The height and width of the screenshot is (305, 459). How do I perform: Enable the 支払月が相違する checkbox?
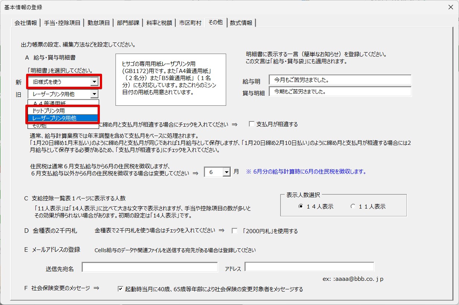click(x=252, y=124)
